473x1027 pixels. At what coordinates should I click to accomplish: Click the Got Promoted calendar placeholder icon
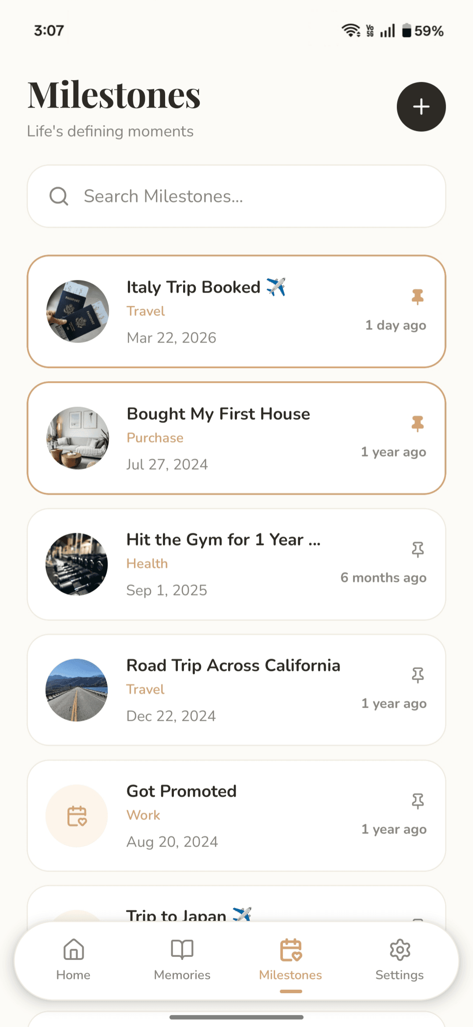(x=77, y=816)
